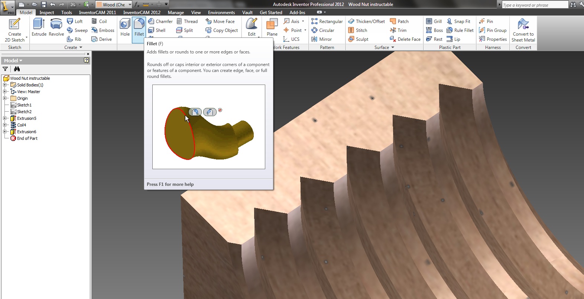Choose the Loft feature tool
This screenshot has height=299, width=584.
click(x=75, y=22)
